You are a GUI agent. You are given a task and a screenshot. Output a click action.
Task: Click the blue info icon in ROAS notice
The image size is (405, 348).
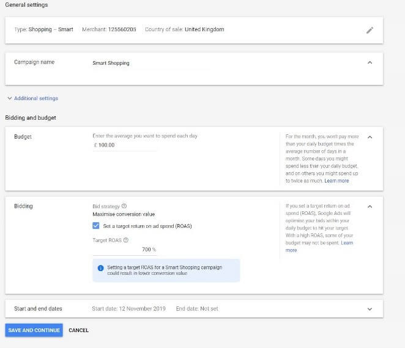point(100,267)
